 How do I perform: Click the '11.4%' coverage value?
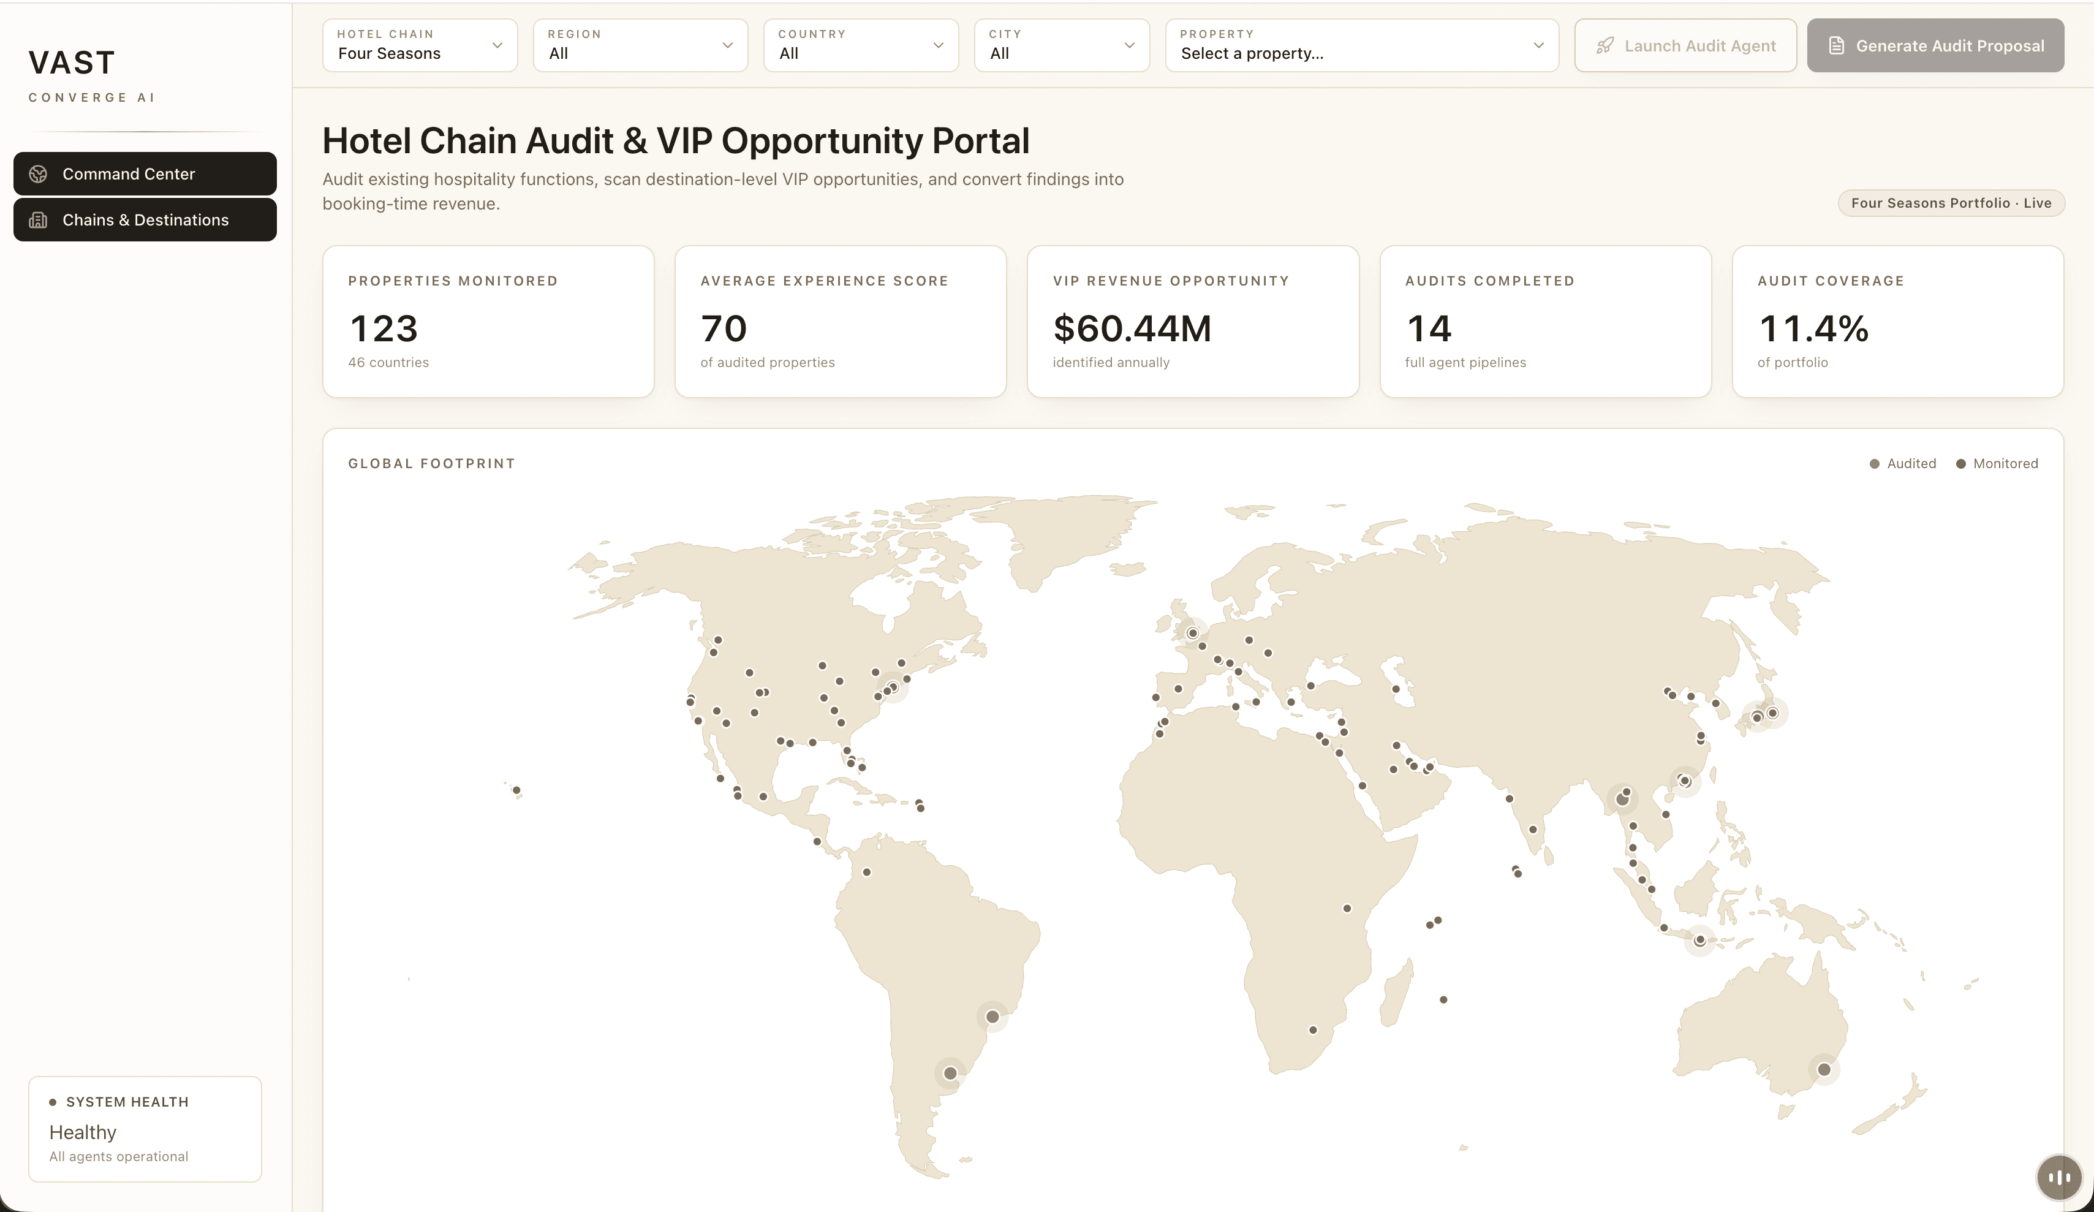coord(1813,328)
